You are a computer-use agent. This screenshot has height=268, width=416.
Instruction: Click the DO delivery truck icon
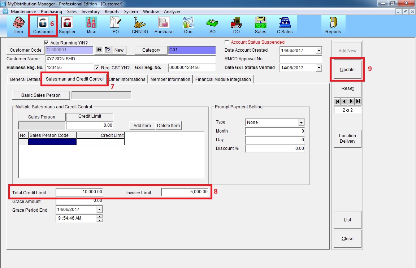click(236, 25)
